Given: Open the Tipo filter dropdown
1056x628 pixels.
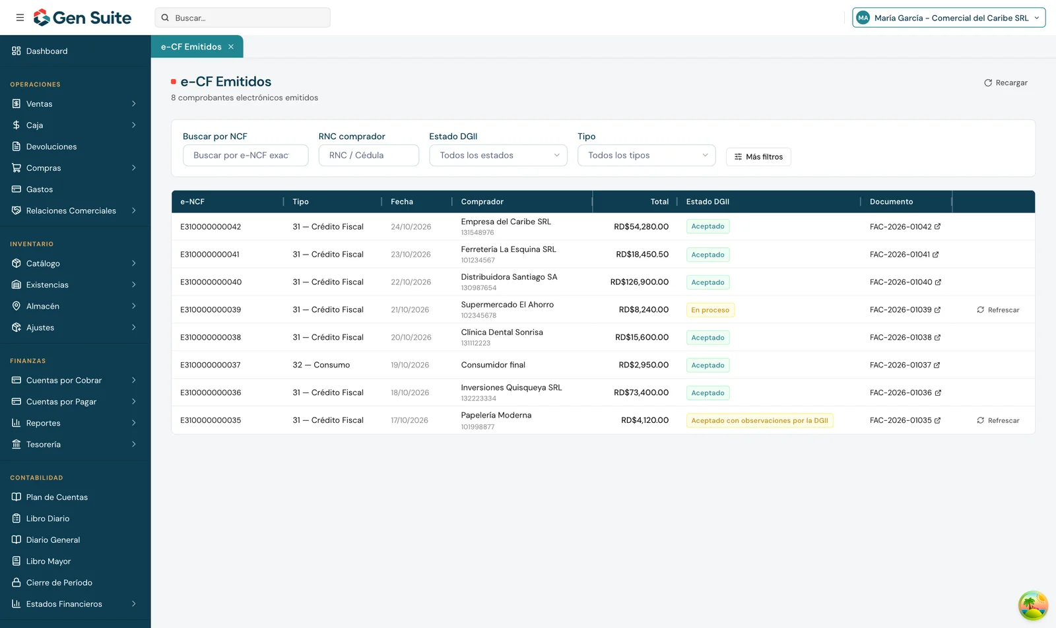Looking at the screenshot, I should [647, 155].
